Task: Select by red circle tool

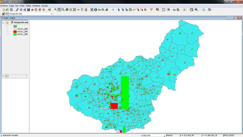Action: [x=142, y=10]
